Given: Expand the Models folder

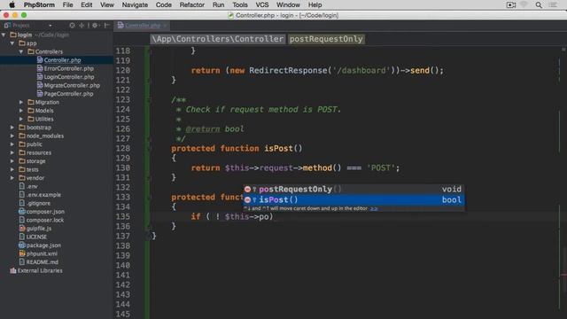Looking at the screenshot, I should tap(21, 111).
